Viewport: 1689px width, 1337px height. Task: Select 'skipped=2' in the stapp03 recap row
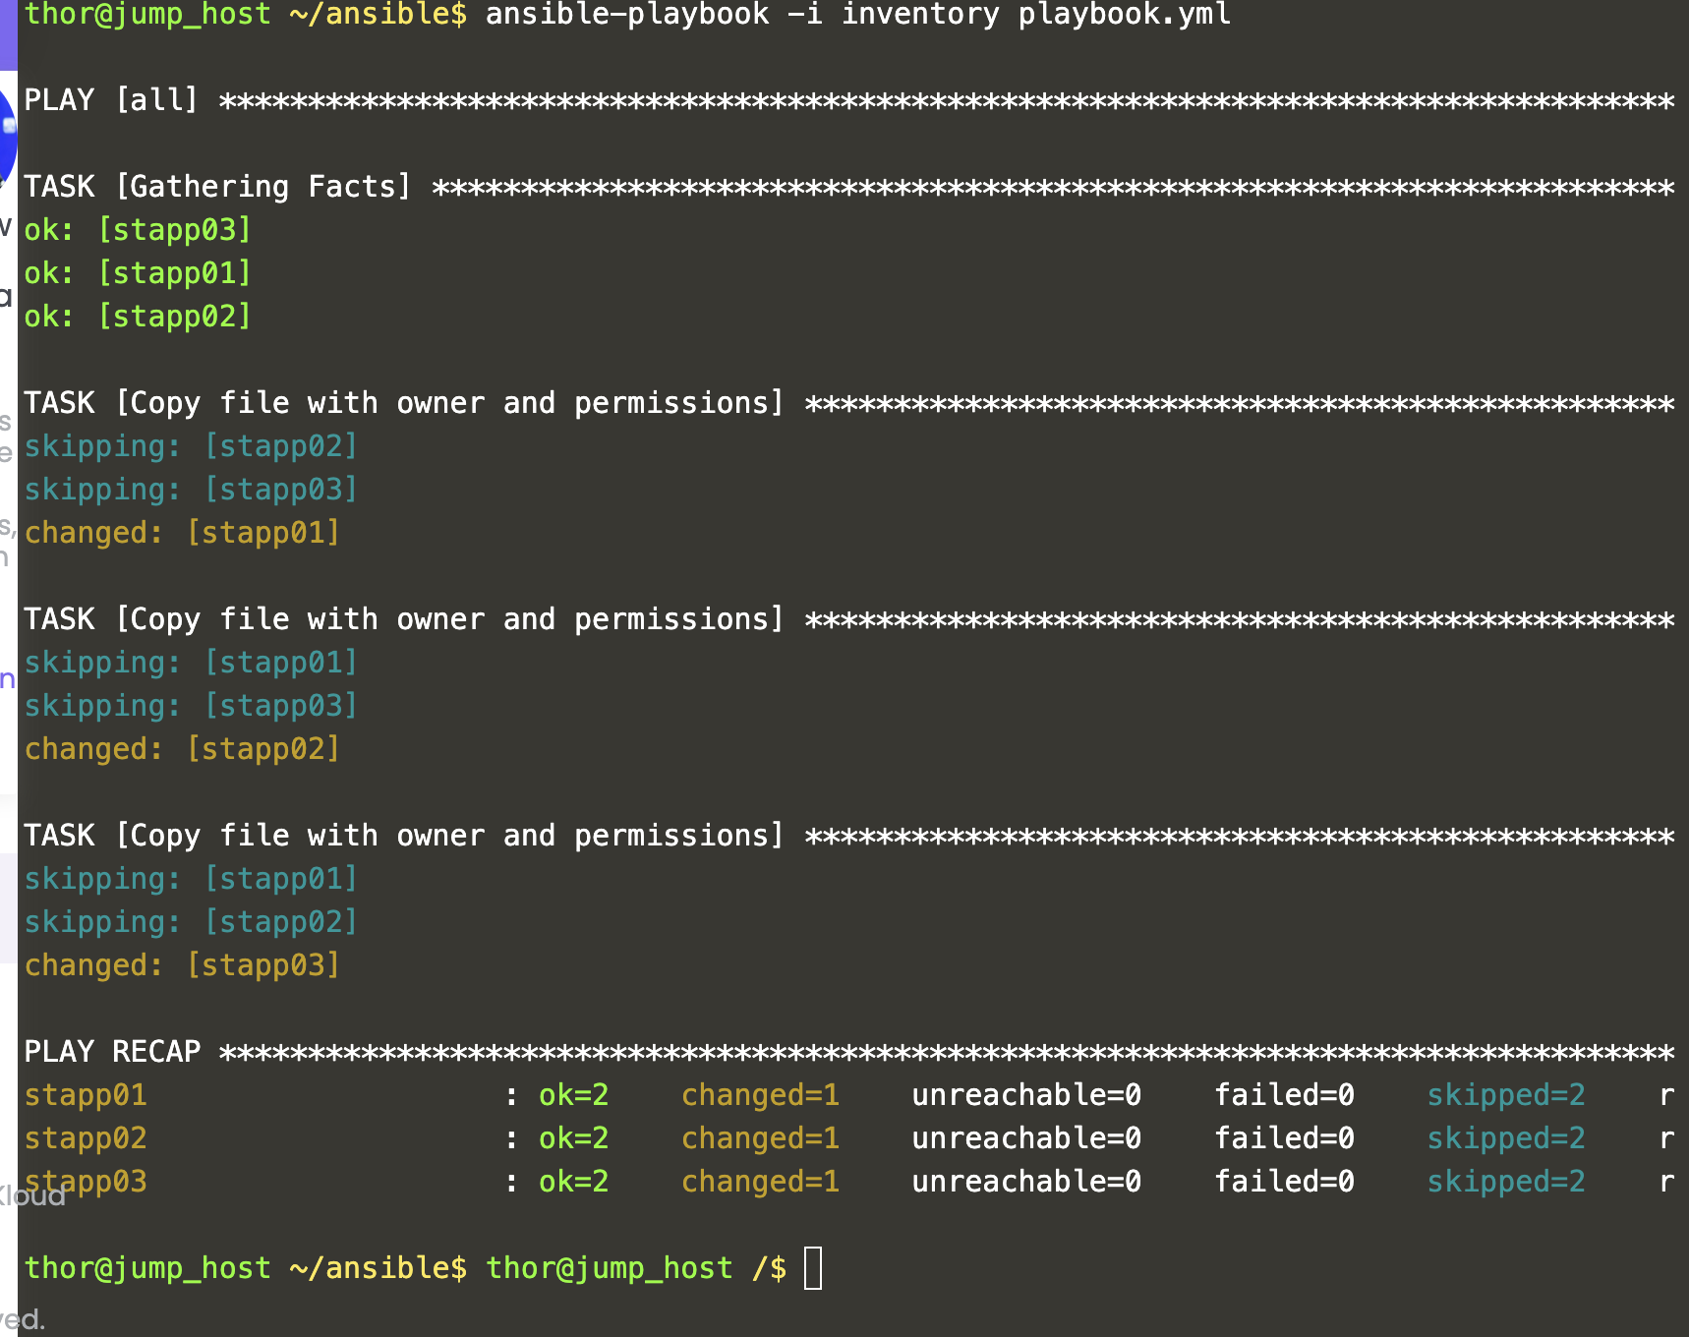coord(1505,1182)
